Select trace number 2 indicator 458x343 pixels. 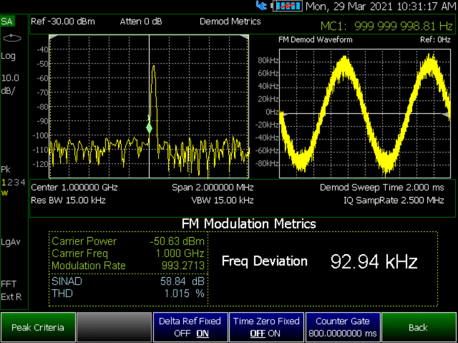coord(10,183)
